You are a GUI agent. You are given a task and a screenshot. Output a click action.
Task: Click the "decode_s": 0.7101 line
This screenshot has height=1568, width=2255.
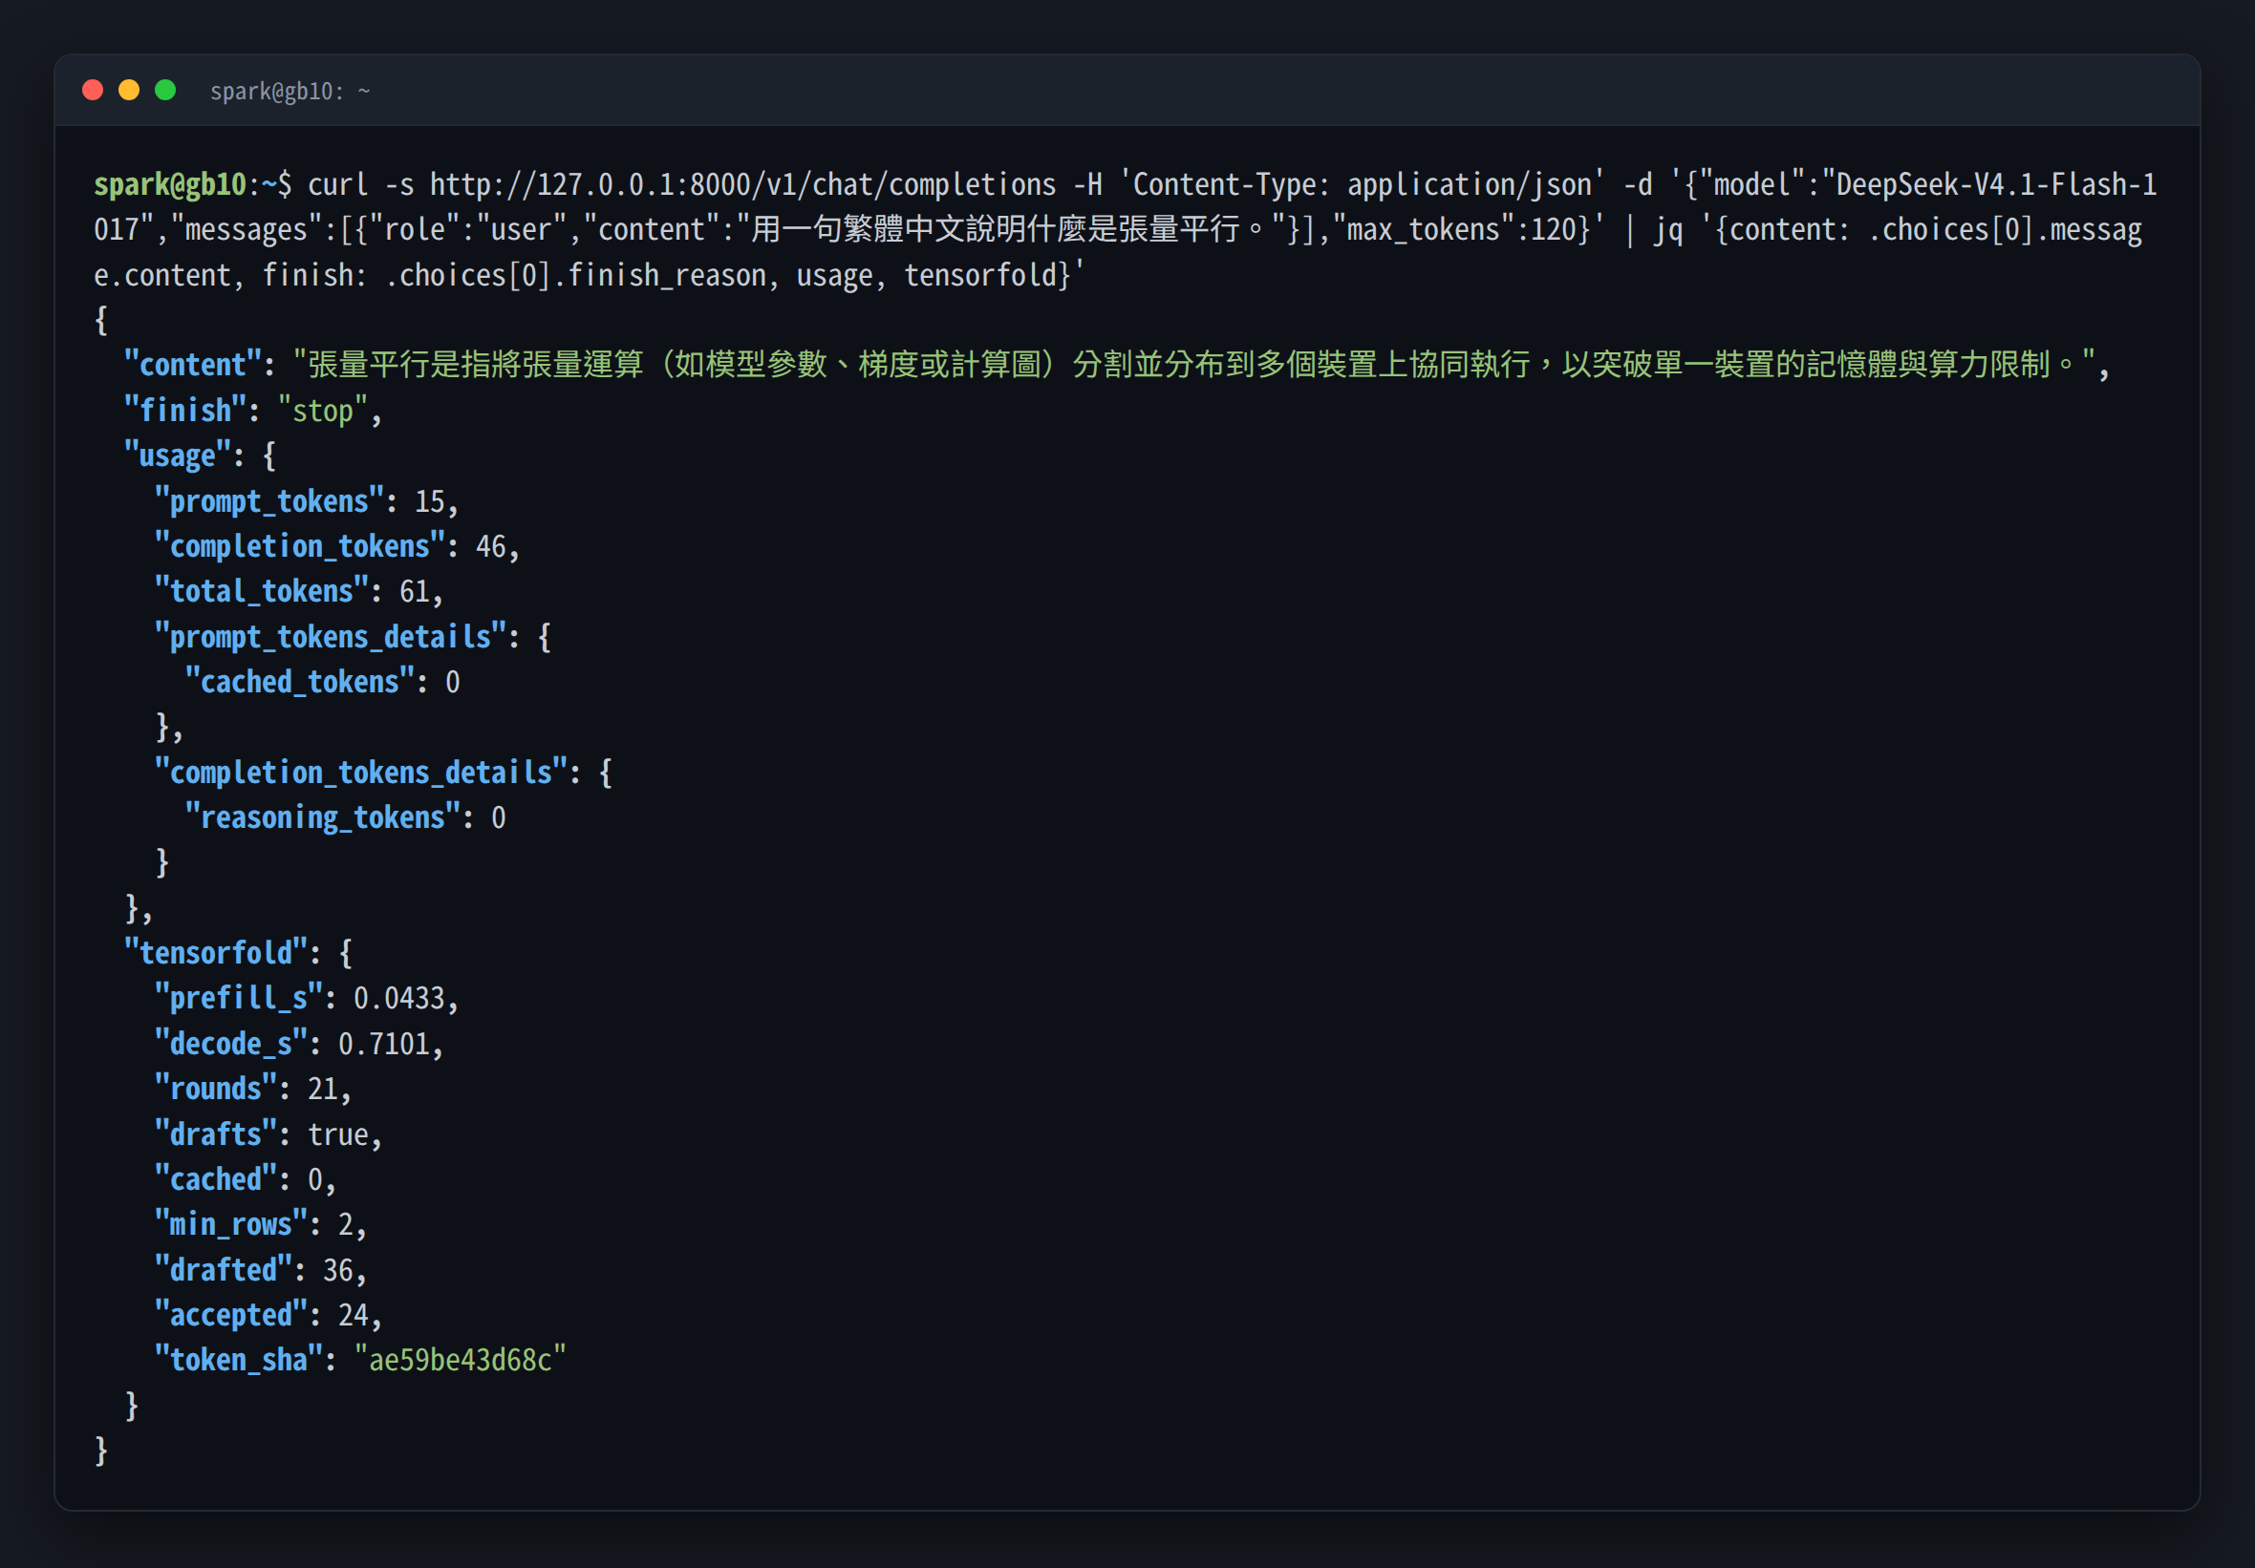[298, 1044]
